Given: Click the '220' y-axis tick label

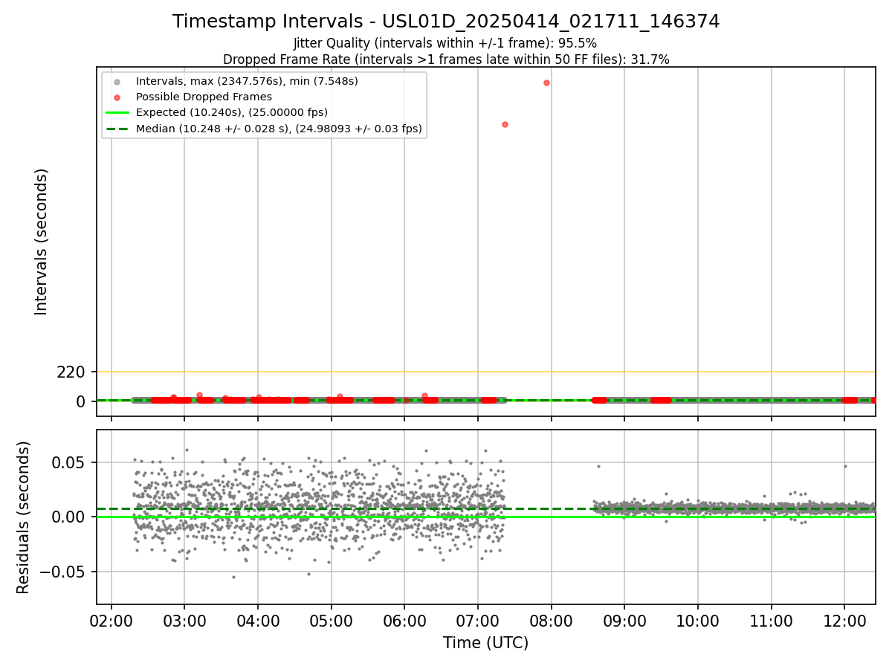Looking at the screenshot, I should [x=71, y=372].
